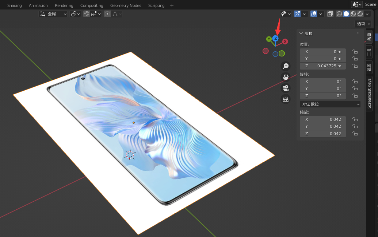Click the zoom magnifier viewport button
The width and height of the screenshot is (378, 237).
286,66
